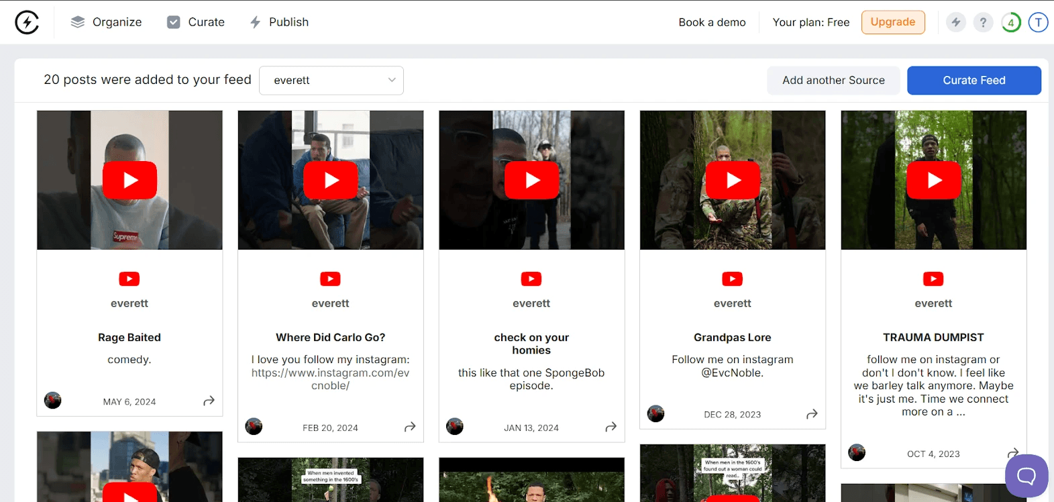Click YouTube icon on check on your homies card
The width and height of the screenshot is (1054, 502).
click(x=531, y=279)
